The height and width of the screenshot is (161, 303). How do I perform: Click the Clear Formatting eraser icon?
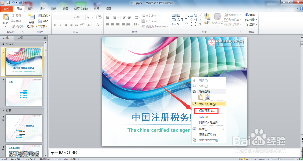point(100,17)
